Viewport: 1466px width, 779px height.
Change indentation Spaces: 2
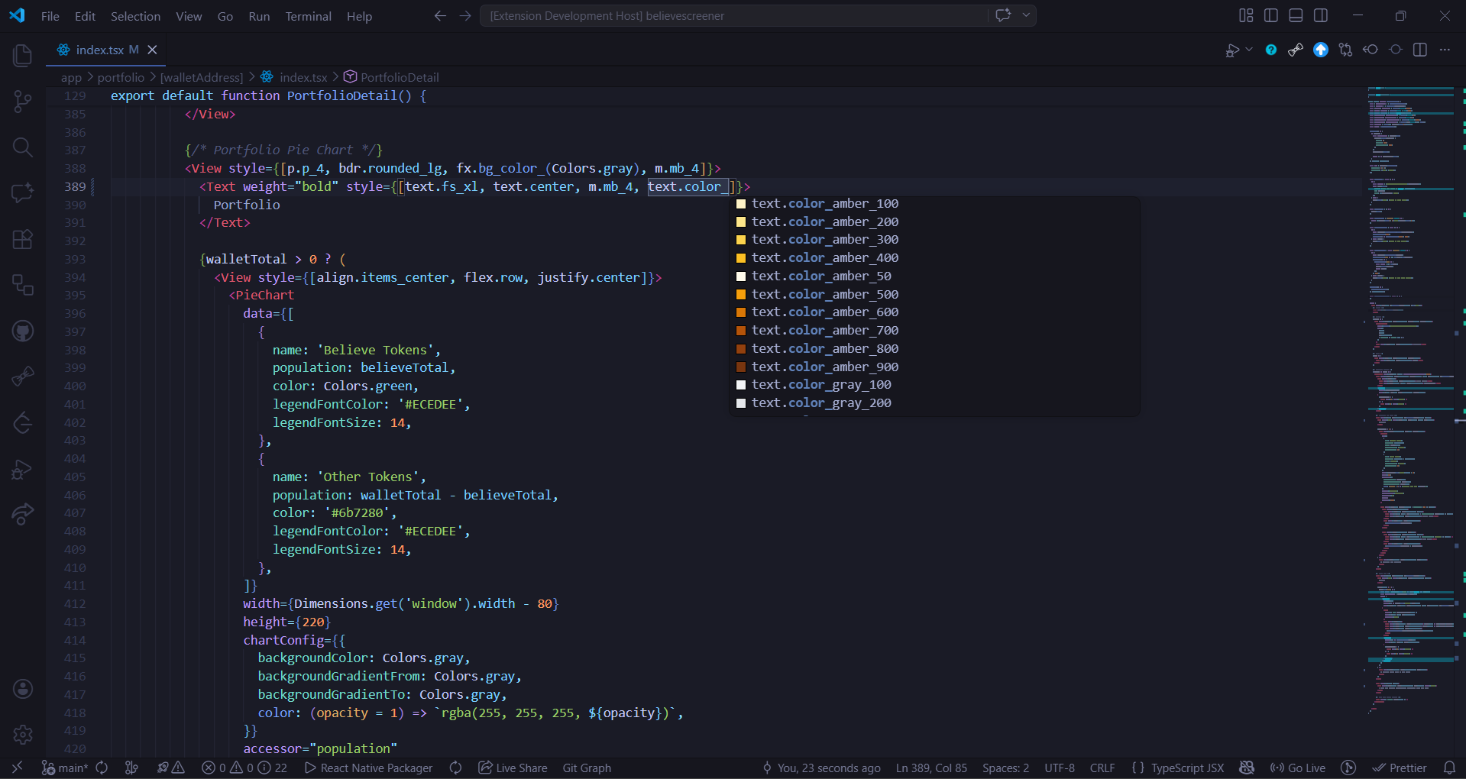click(1005, 768)
